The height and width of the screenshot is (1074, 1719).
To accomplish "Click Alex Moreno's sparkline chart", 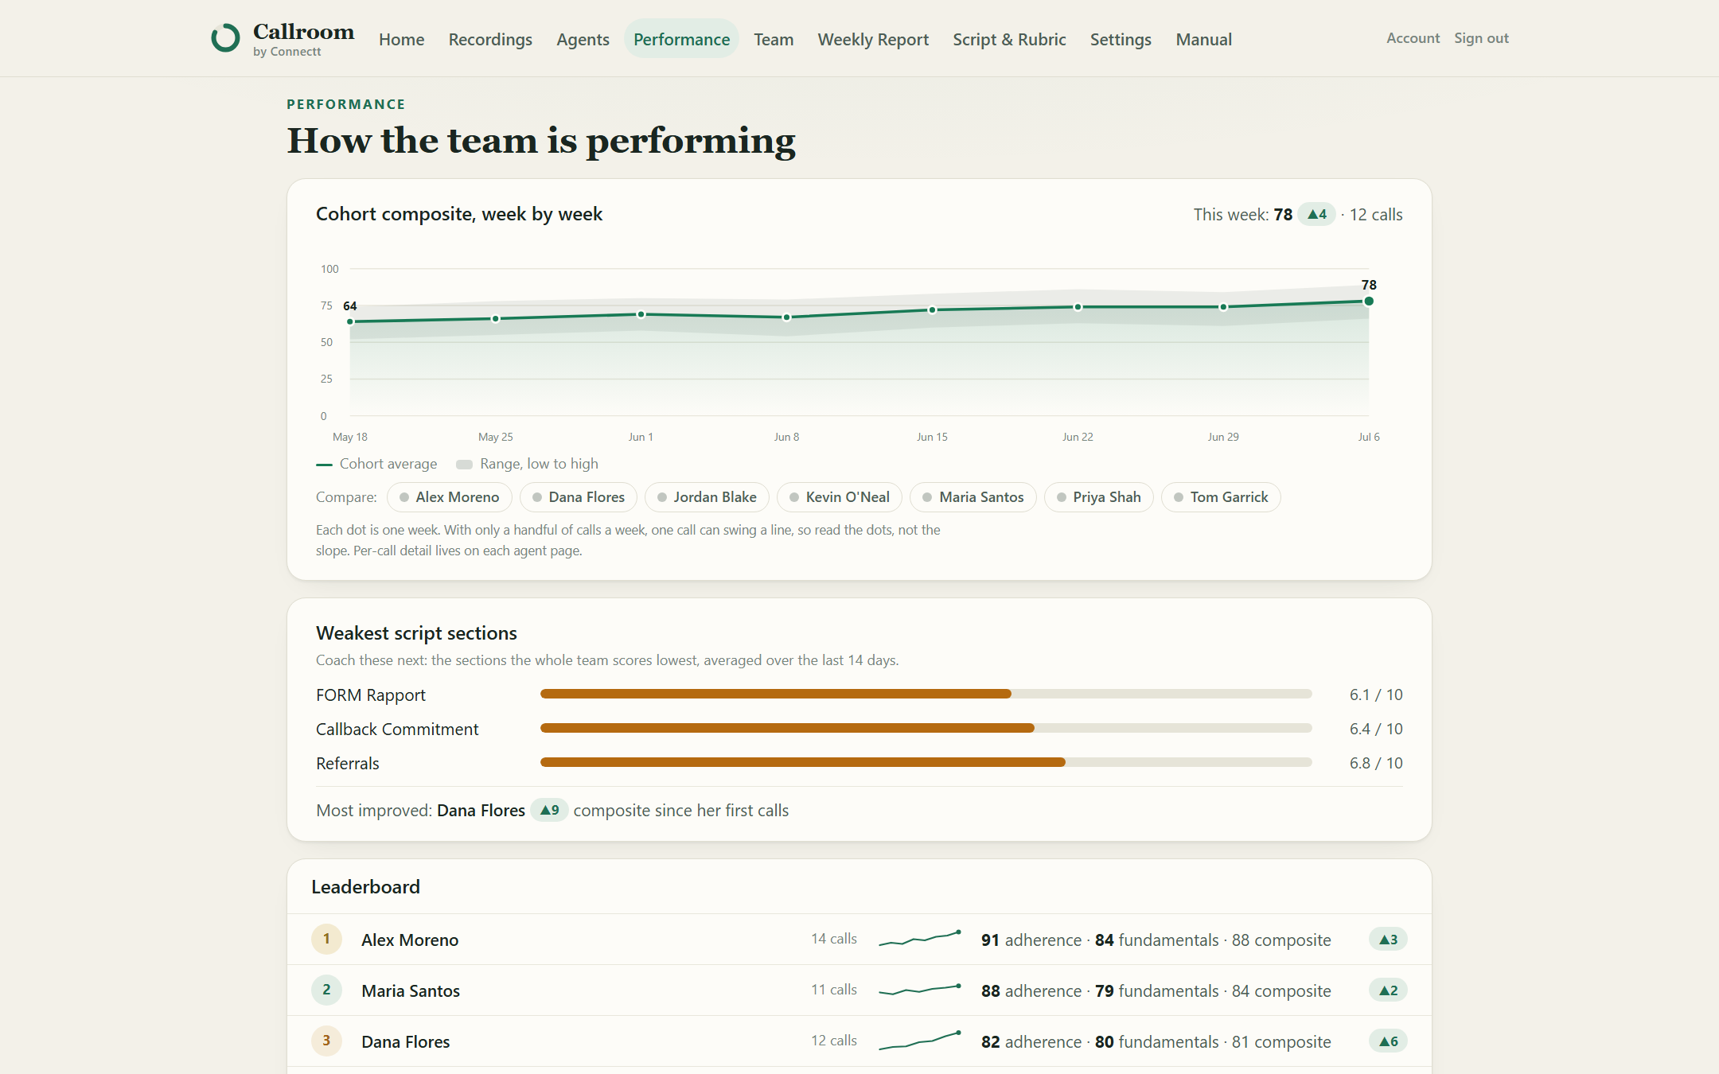I will click(920, 939).
